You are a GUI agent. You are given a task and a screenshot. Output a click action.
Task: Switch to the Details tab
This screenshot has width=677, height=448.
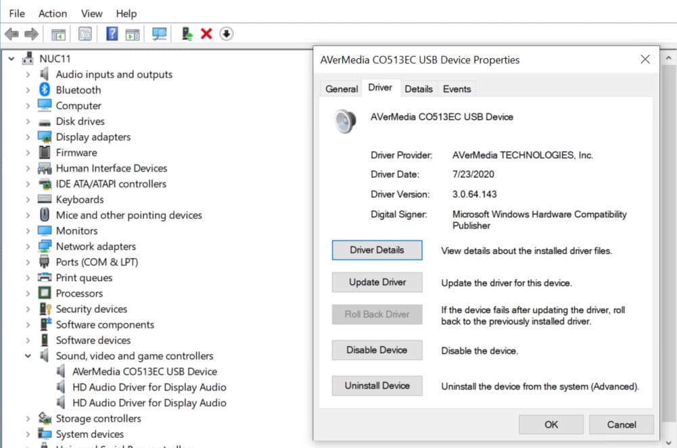pyautogui.click(x=419, y=89)
